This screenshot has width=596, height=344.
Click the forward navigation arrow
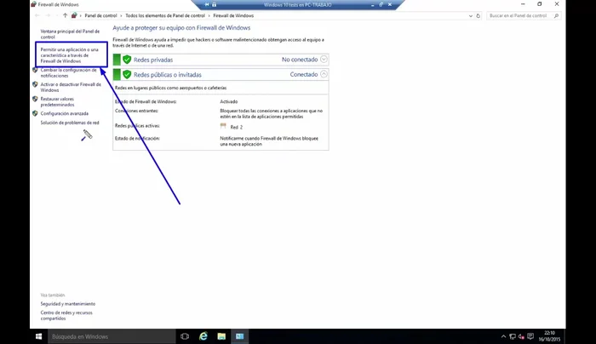pyautogui.click(x=48, y=15)
